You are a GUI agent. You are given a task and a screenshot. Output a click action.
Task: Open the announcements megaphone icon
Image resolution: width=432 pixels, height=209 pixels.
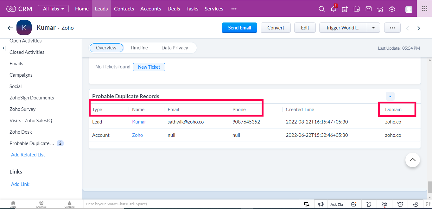321,204
